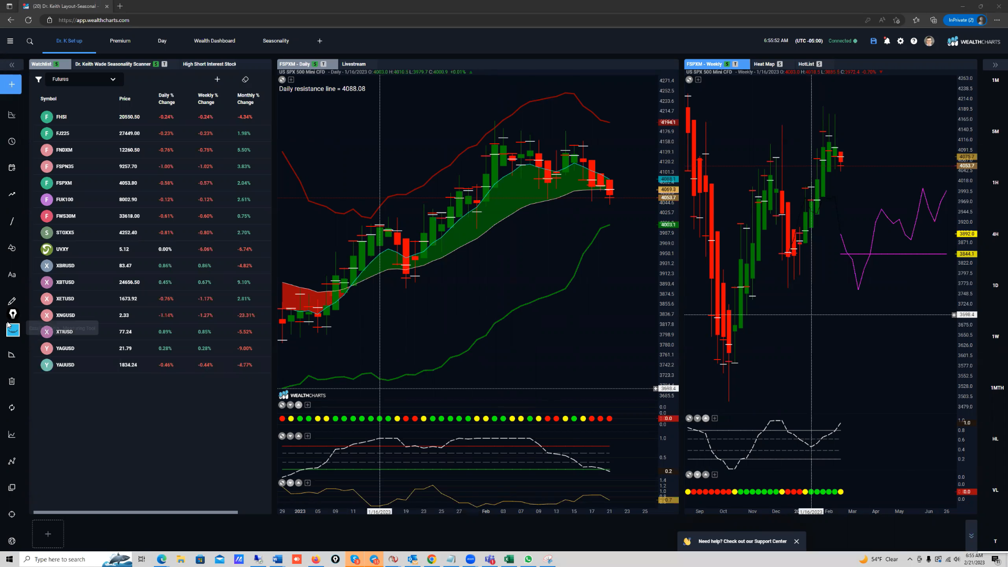Viewport: 1008px width, 567px height.
Task: Click the save layout disk icon
Action: [x=874, y=41]
